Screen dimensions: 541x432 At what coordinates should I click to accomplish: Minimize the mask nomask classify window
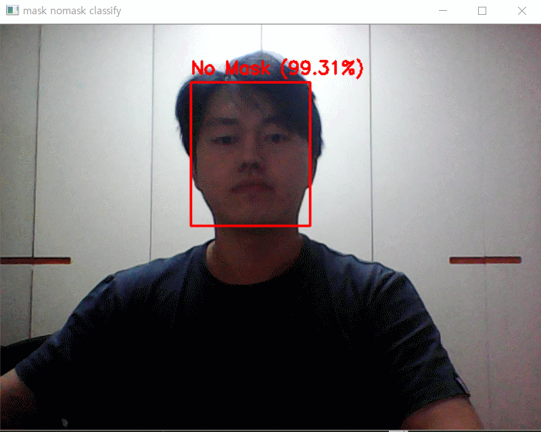(443, 11)
